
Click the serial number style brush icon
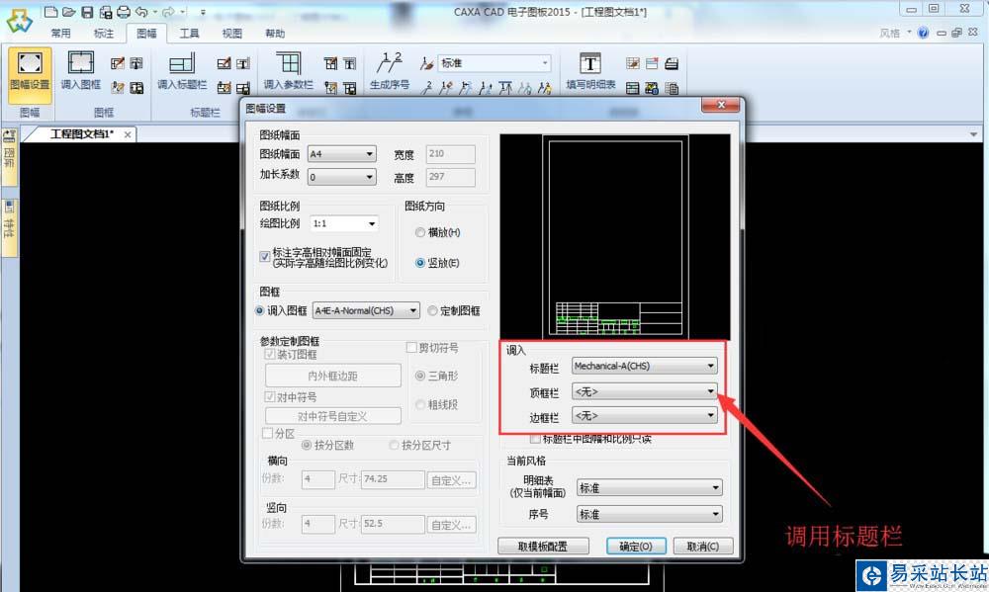(426, 63)
